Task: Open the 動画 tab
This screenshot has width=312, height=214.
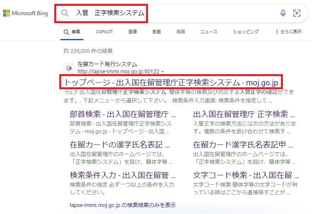Action: click(157, 32)
